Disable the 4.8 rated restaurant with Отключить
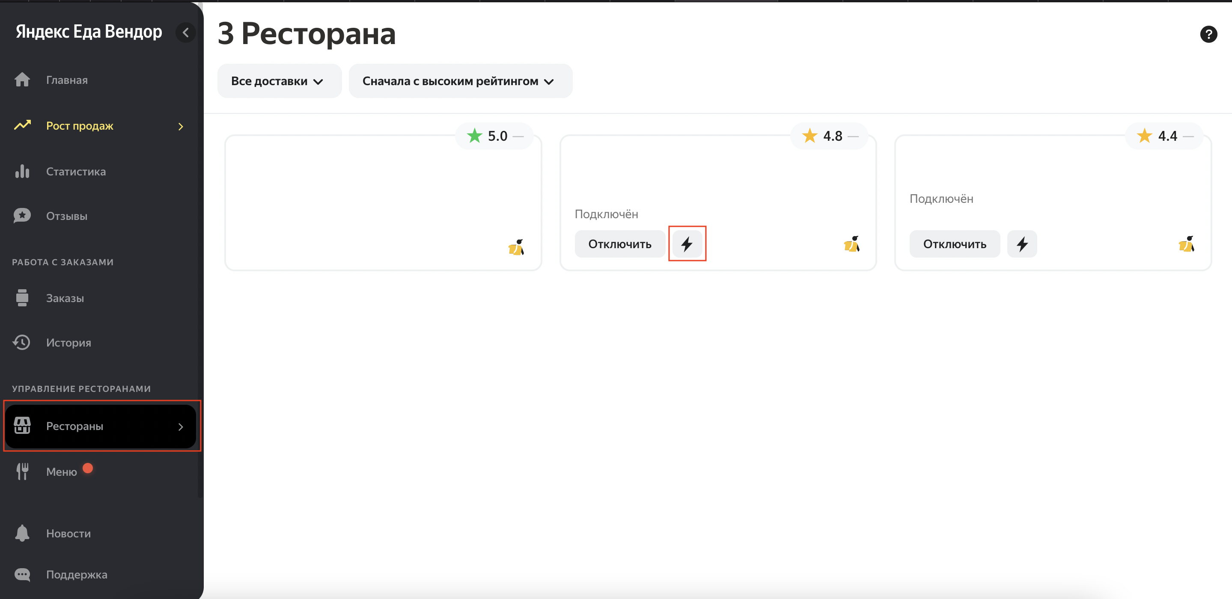 619,244
